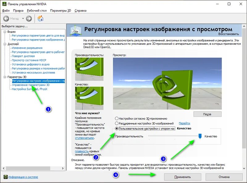This screenshot has width=247, height=183.
Task: Open Установка цифрового аудио
Action: pos(31,64)
